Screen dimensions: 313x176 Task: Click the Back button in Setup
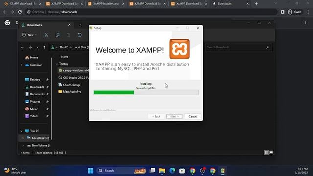[x=156, y=116]
